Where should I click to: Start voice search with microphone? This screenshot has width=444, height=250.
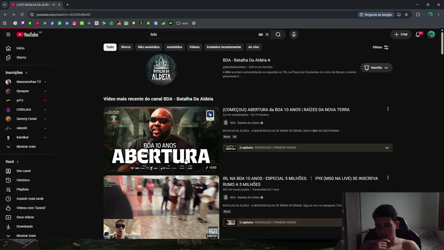pos(294,34)
